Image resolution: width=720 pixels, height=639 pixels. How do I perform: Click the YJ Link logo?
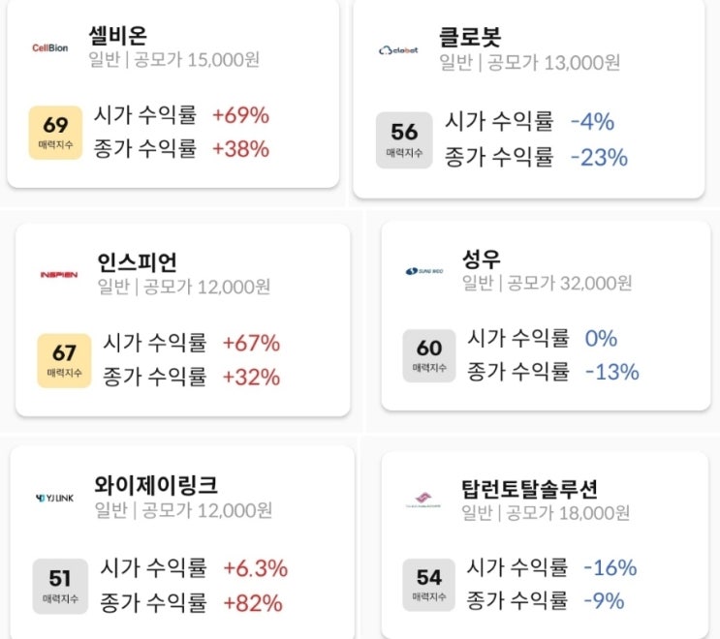click(x=54, y=499)
